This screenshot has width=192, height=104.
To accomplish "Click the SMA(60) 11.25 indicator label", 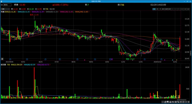I will pos(52,12).
